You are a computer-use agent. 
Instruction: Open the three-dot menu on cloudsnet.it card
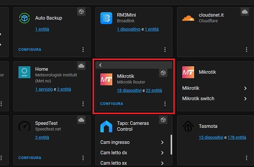coord(246,50)
